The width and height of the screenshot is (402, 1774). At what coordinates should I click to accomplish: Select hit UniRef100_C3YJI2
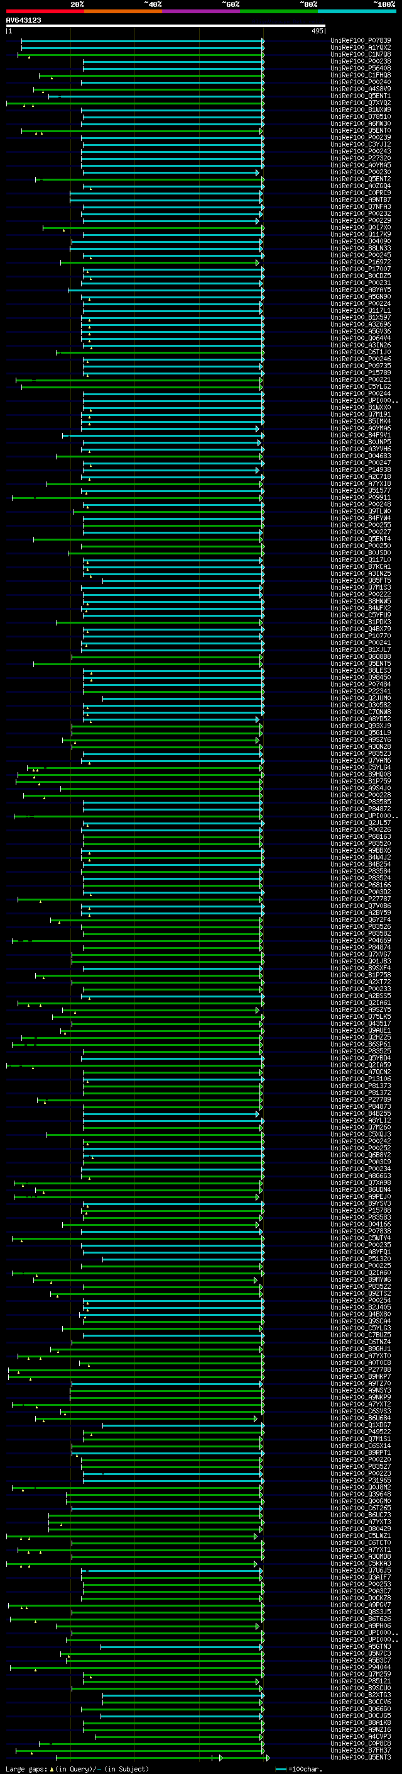coord(361,145)
